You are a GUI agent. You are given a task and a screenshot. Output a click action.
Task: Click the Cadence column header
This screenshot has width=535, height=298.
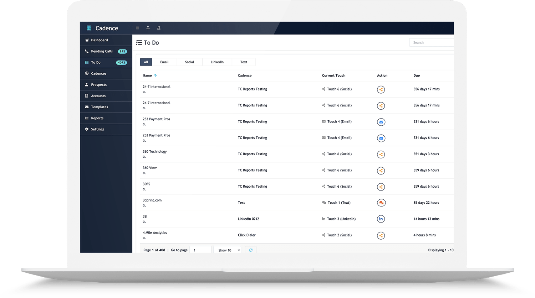tap(245, 75)
